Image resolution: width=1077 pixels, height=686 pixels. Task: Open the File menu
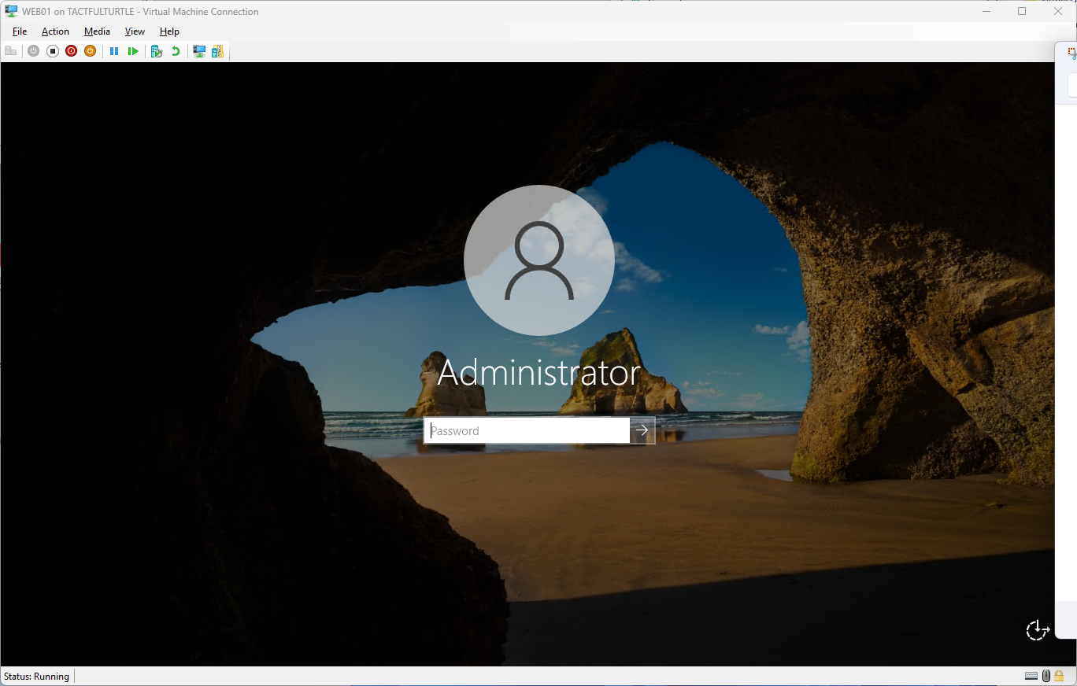(20, 31)
